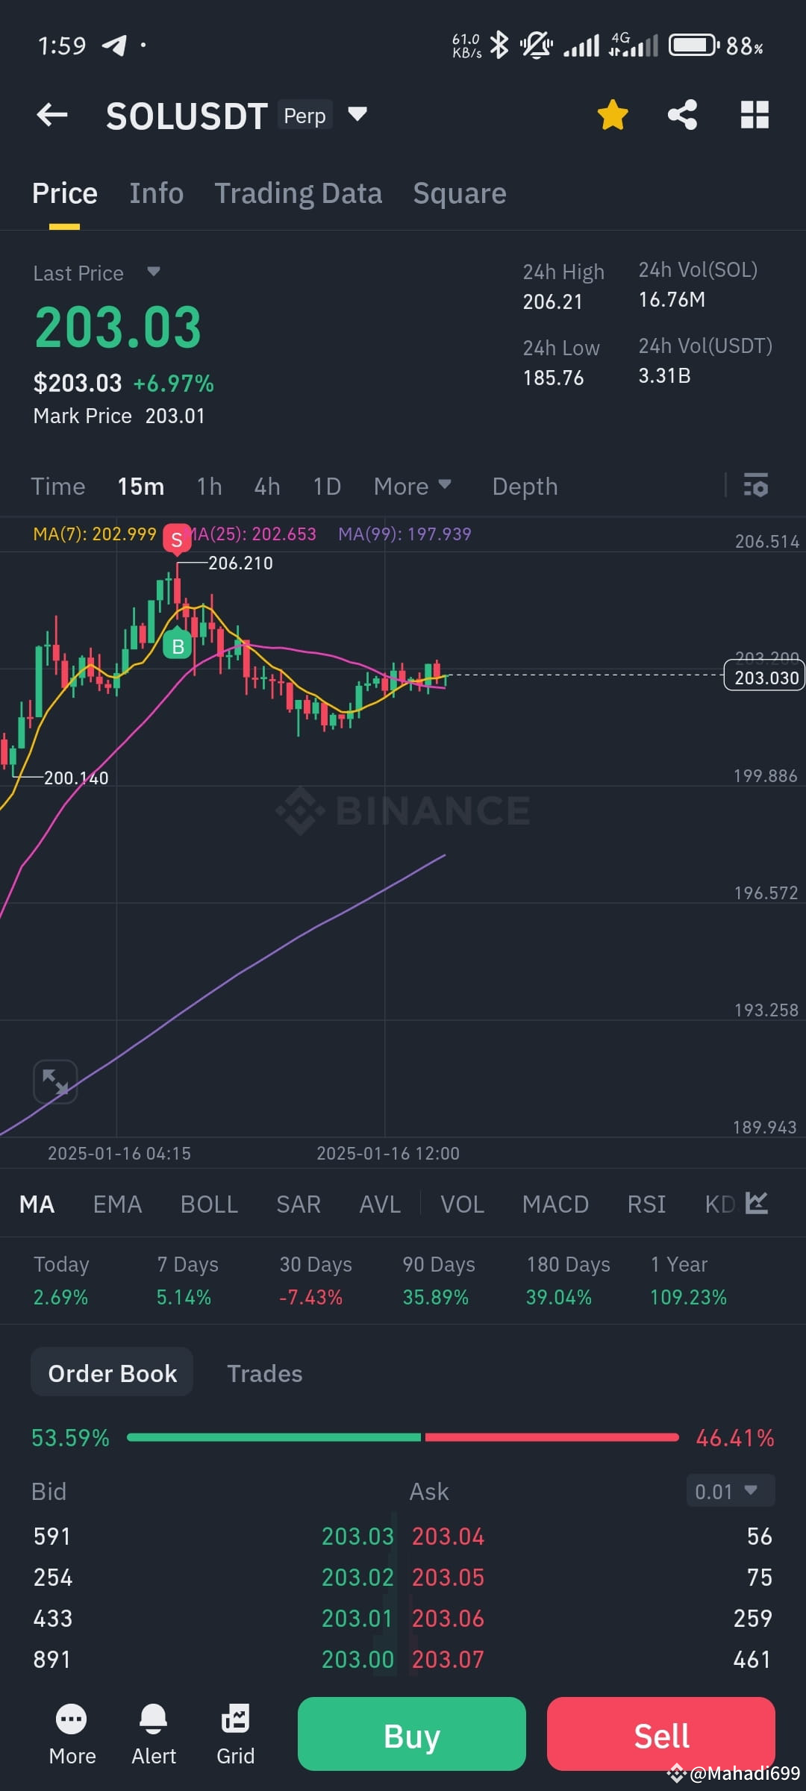Expand the More intervals dropdown
This screenshot has width=806, height=1791.
413,487
